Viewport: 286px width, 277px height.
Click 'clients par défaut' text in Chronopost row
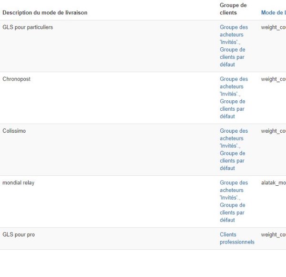point(232,112)
